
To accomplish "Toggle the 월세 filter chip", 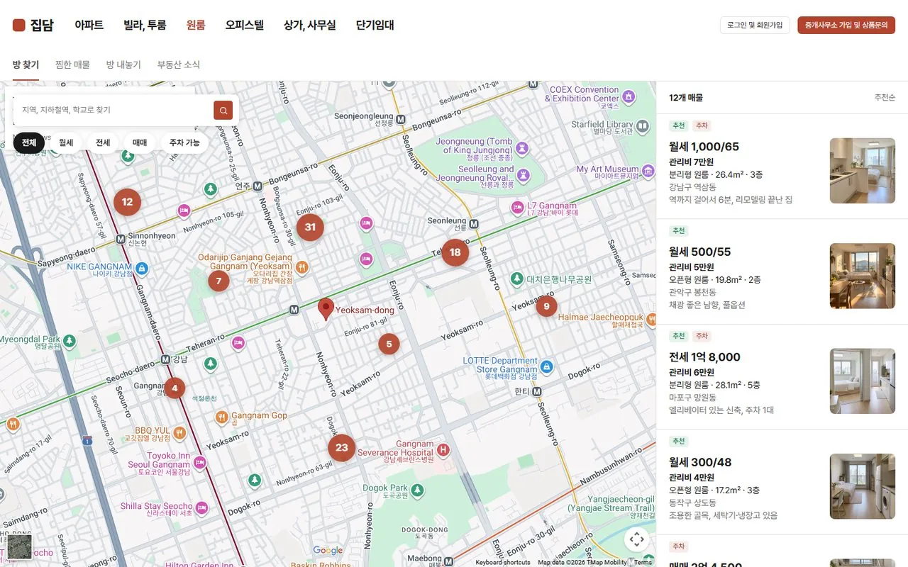I will click(66, 142).
